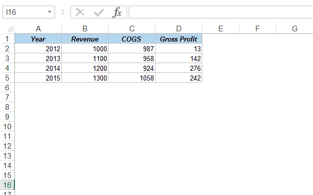Select cell containing year 2013

[38, 59]
